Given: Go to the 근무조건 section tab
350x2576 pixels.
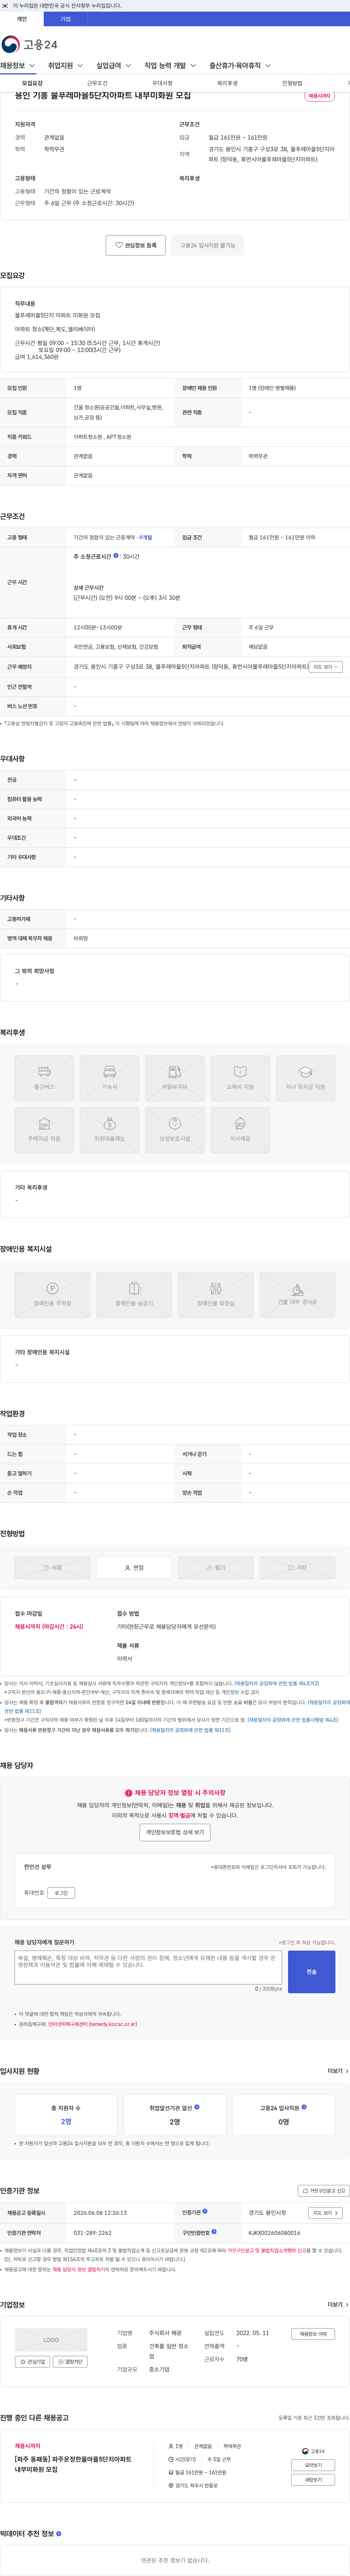Looking at the screenshot, I should (x=97, y=83).
